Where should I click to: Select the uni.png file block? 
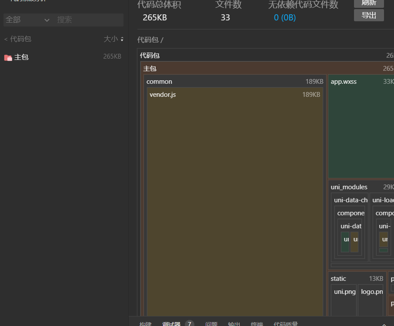pos(344,300)
